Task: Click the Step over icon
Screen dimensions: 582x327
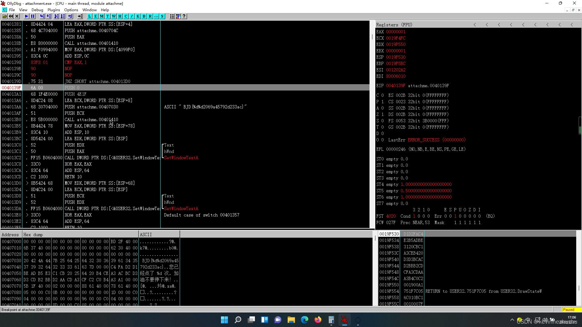Action: click(x=48, y=16)
